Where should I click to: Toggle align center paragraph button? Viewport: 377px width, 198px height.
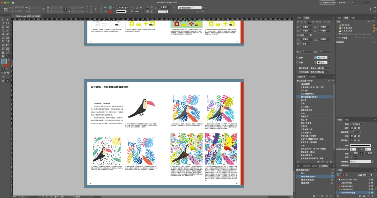pos(302,22)
